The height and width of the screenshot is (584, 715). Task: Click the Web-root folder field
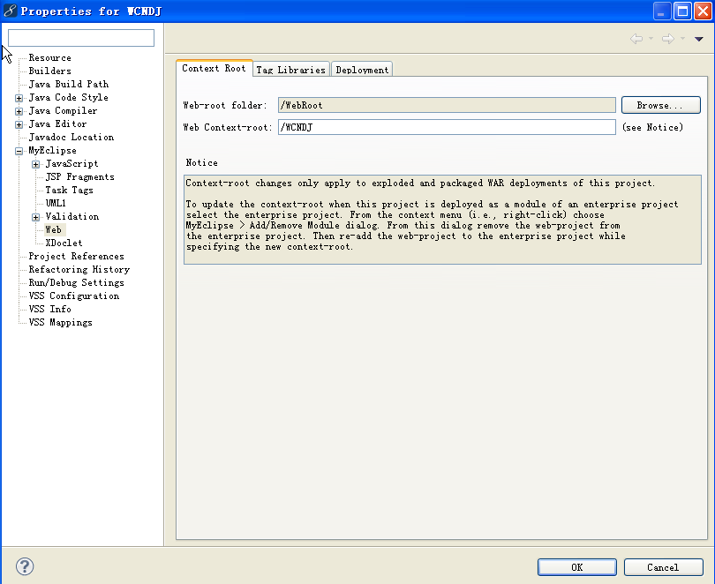click(x=447, y=105)
